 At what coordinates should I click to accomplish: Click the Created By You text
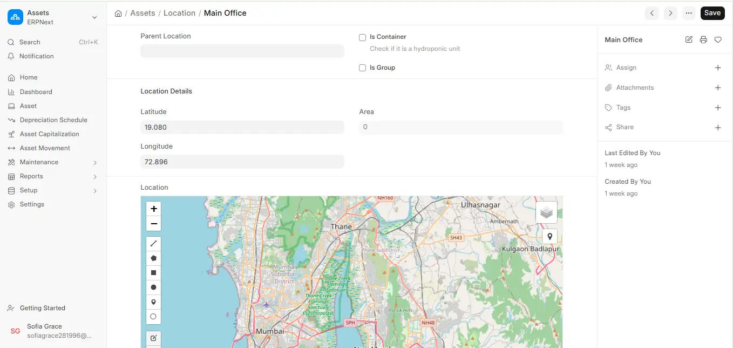point(628,182)
